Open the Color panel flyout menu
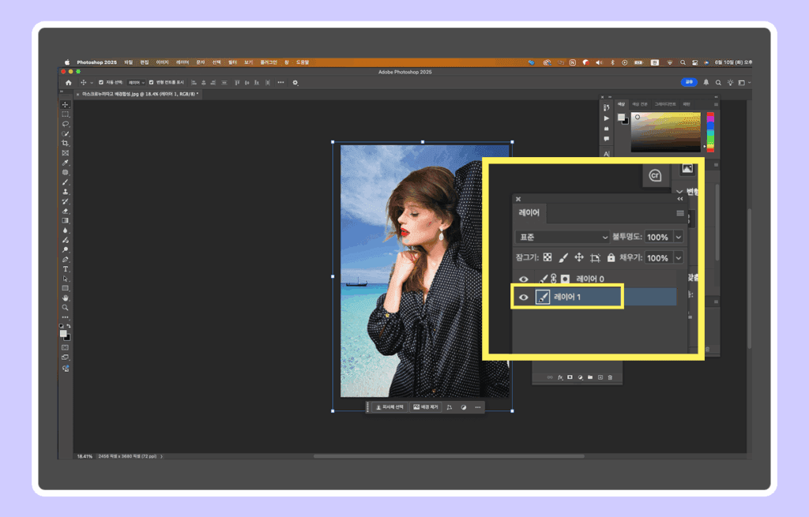 click(716, 104)
